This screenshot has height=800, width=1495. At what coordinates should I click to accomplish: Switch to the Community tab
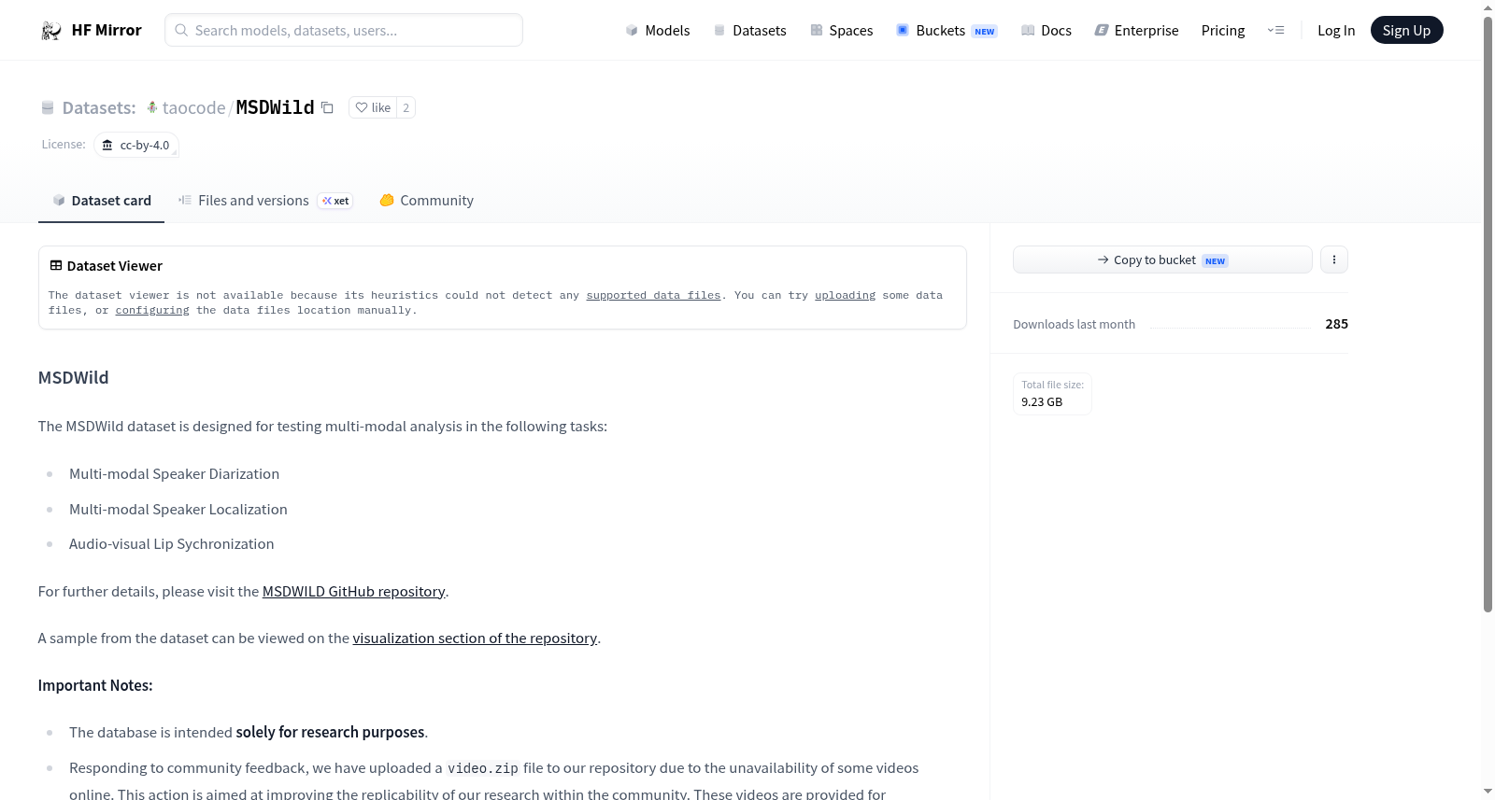[x=426, y=200]
